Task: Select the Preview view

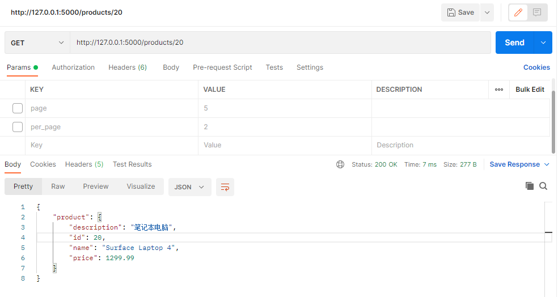Action: tap(96, 186)
